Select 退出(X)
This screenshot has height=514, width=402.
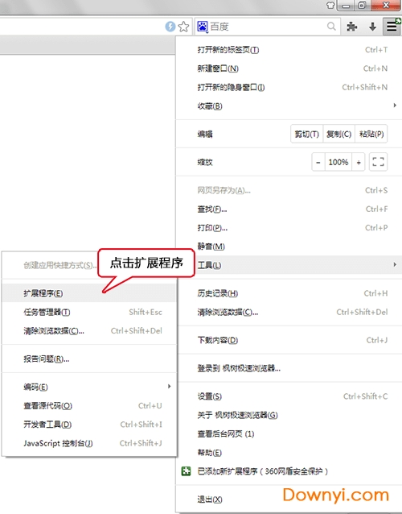[x=289, y=499]
